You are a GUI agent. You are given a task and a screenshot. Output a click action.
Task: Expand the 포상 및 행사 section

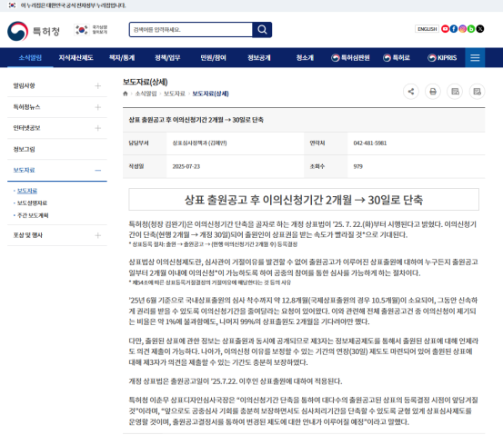pyautogui.click(x=98, y=235)
